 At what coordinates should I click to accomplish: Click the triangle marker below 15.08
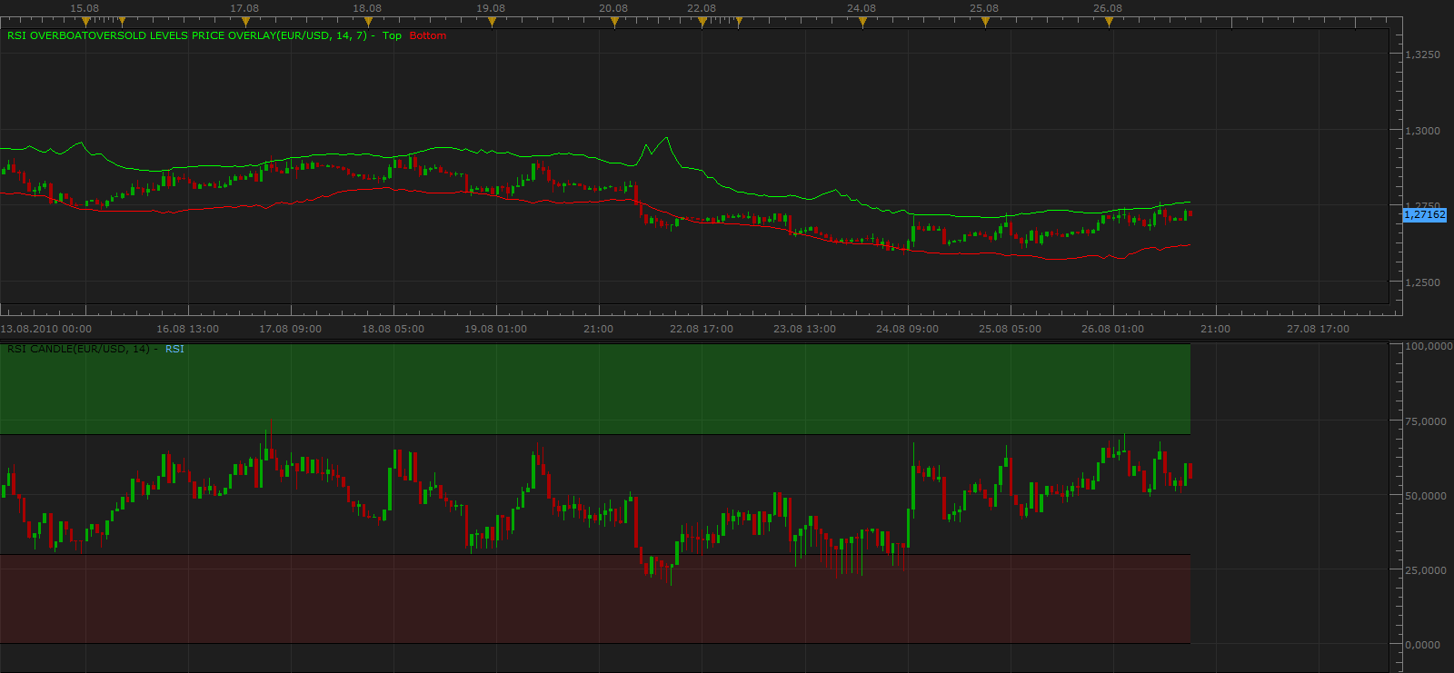tap(85, 22)
